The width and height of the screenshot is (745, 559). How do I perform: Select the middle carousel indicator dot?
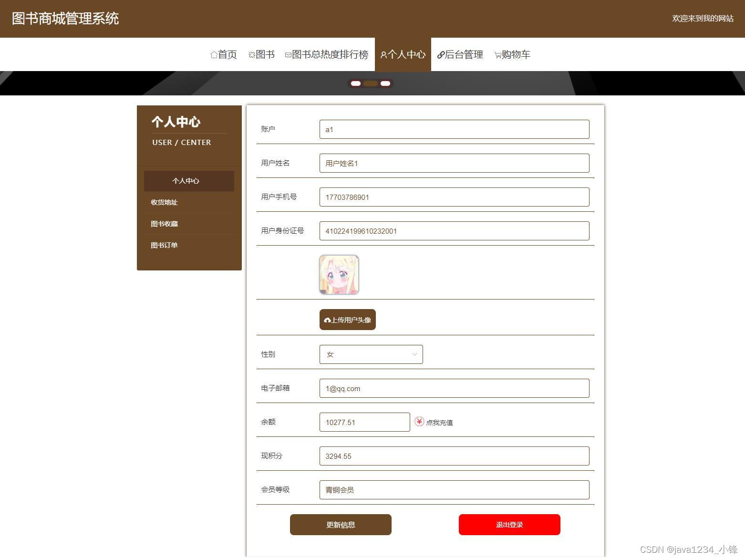(x=370, y=83)
